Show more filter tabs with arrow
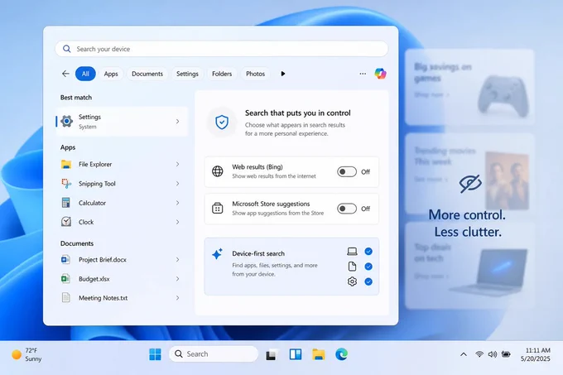Image resolution: width=563 pixels, height=375 pixels. pyautogui.click(x=283, y=74)
